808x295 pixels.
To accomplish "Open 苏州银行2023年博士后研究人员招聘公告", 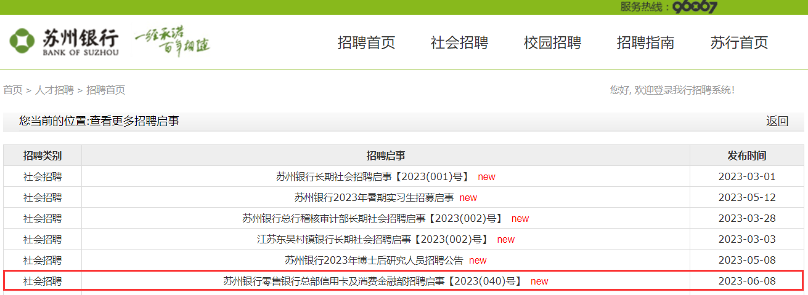I will (374, 260).
